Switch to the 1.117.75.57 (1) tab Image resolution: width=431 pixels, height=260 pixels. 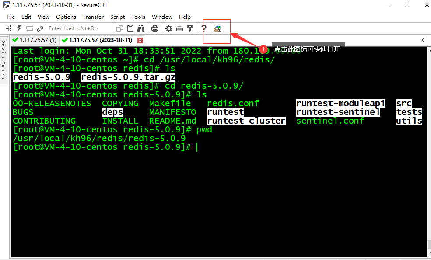pyautogui.click(x=35, y=40)
